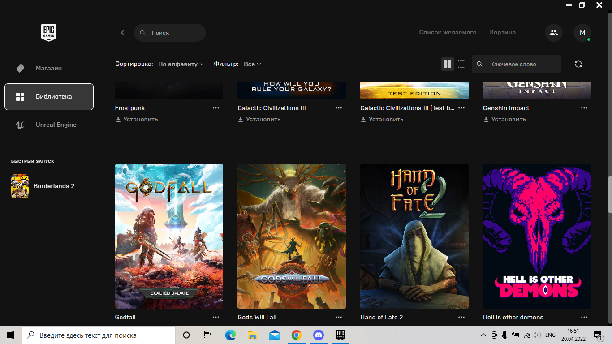Open the Godfall three-dot menu
Image resolution: width=612 pixels, height=344 pixels.
point(216,317)
